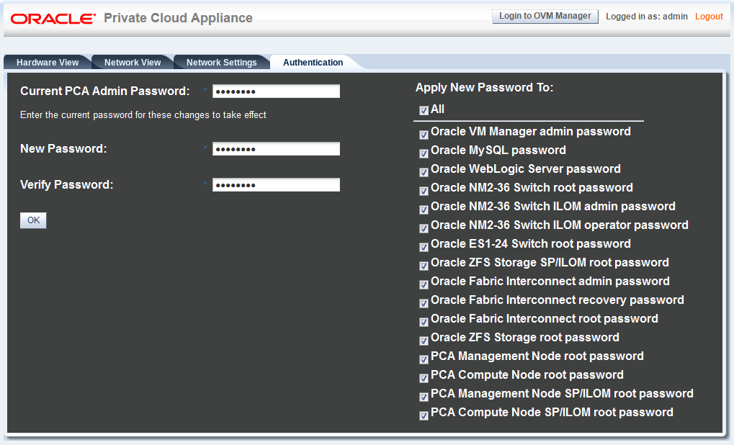Click OK to apply password change
734x445 pixels.
[x=33, y=220]
